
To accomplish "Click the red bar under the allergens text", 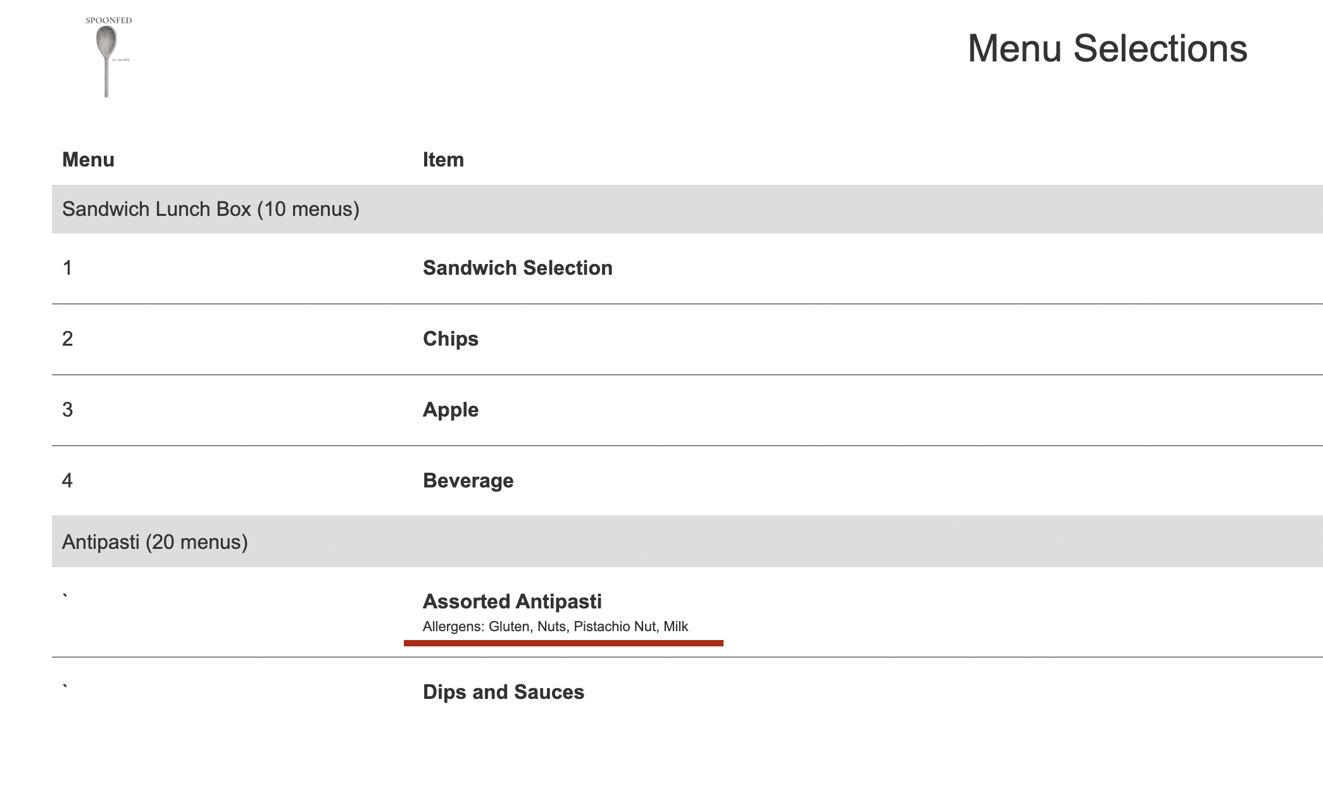I will 563,643.
